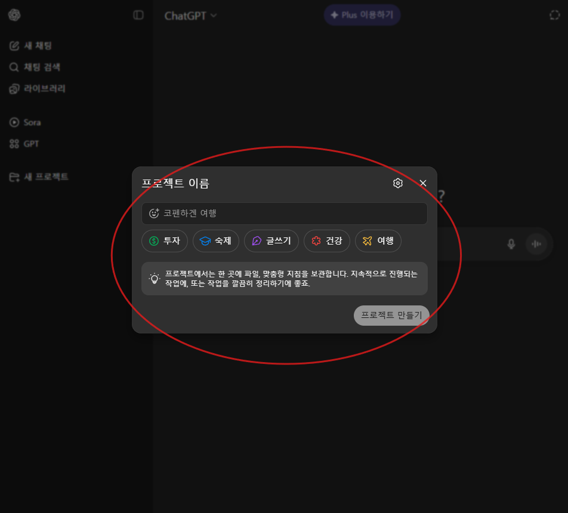Click the project name input field
Viewport: 568px width, 513px height.
[x=292, y=214]
